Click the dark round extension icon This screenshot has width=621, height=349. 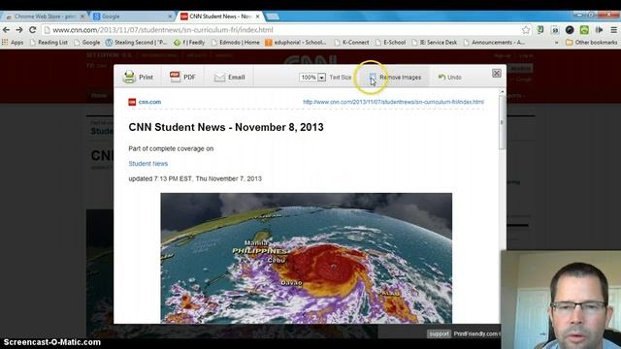(x=570, y=30)
